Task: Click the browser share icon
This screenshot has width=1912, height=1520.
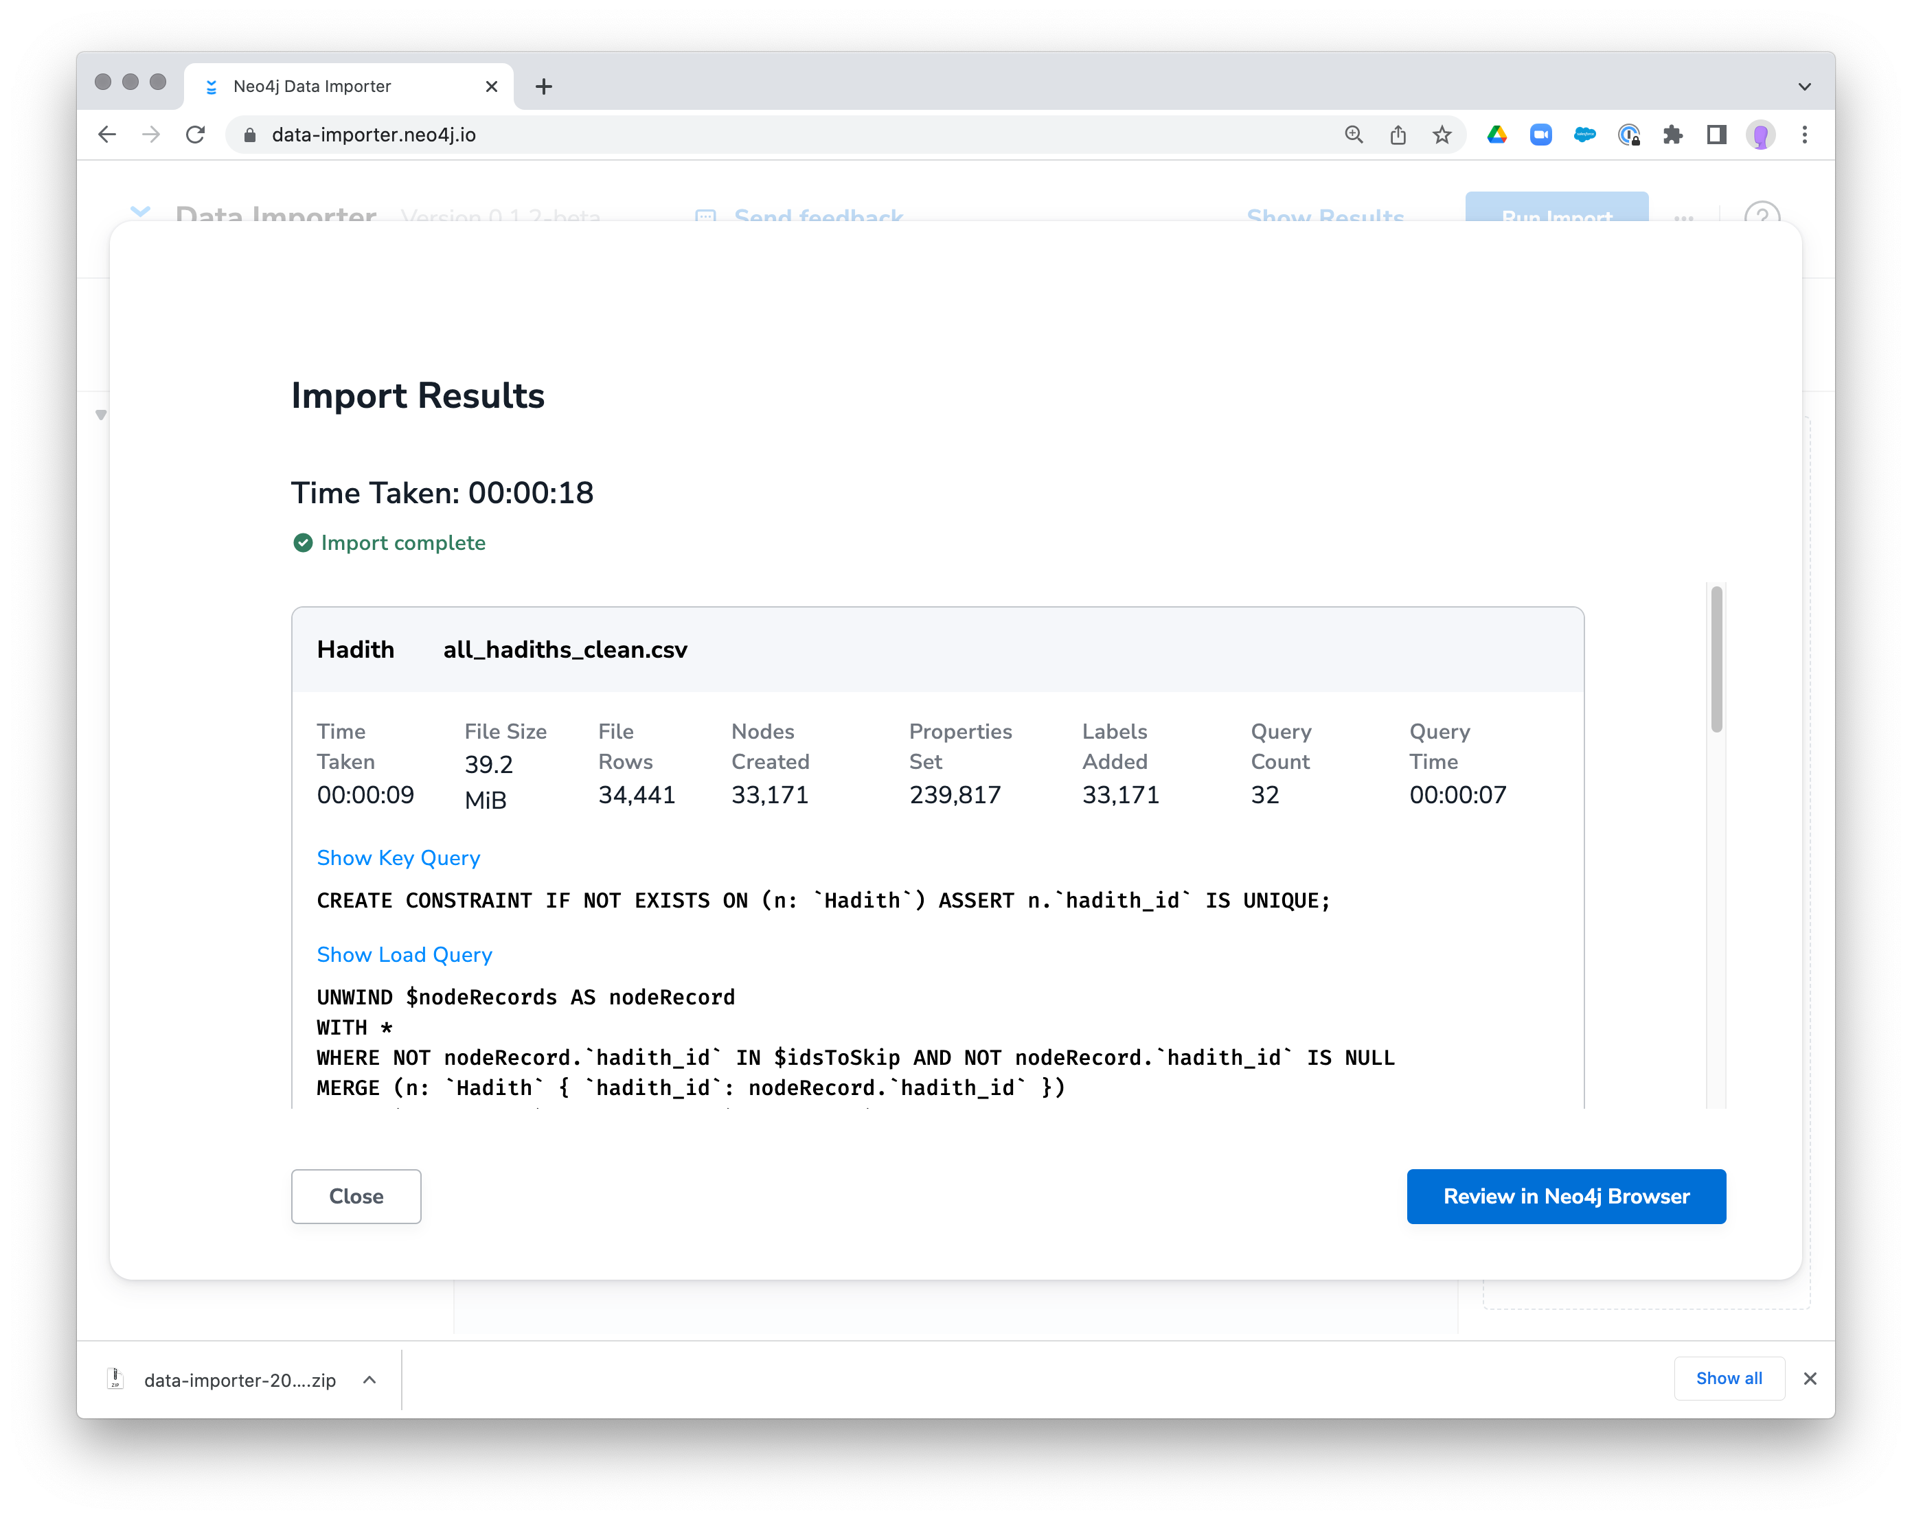Action: coord(1398,135)
